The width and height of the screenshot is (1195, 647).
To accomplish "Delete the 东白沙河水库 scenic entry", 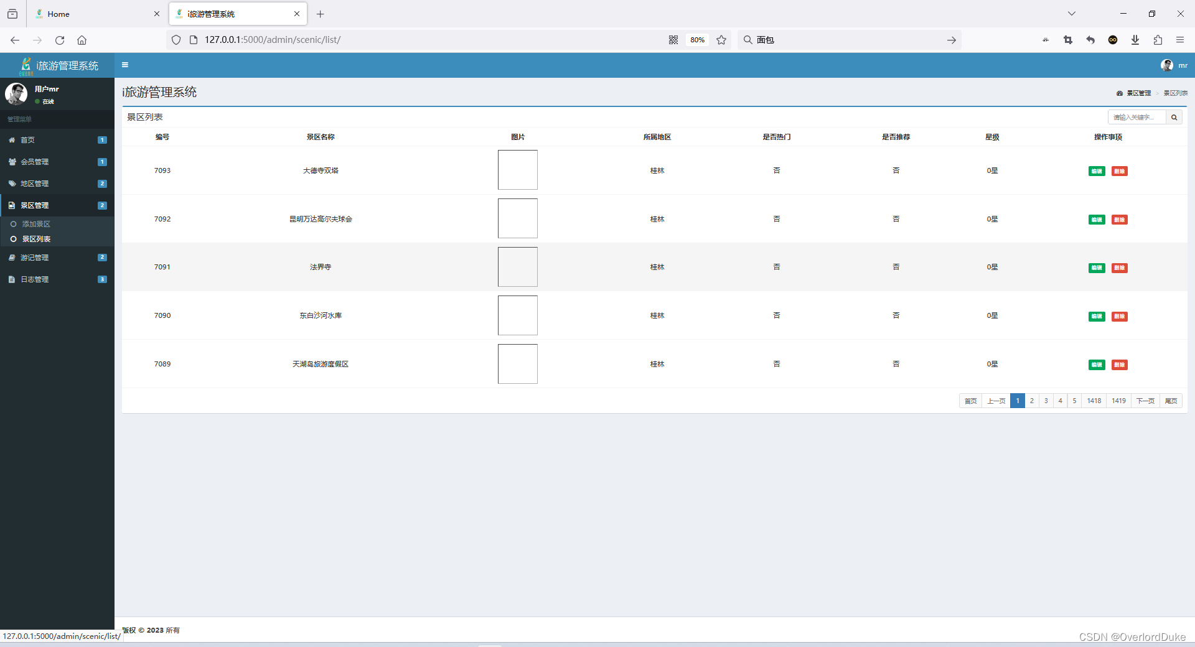I will [1120, 317].
